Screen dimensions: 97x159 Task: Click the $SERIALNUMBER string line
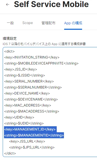33,87
